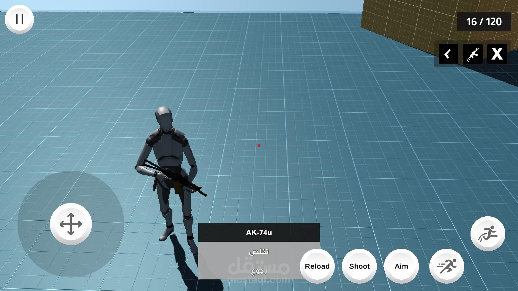The image size is (518, 291).
Task: Choose the رجوع option in the weapon menu
Action: [x=258, y=271]
